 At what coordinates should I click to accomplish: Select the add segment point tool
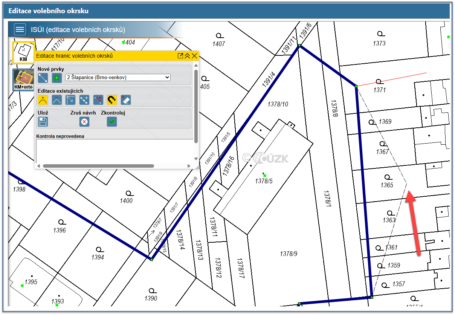pos(84,100)
